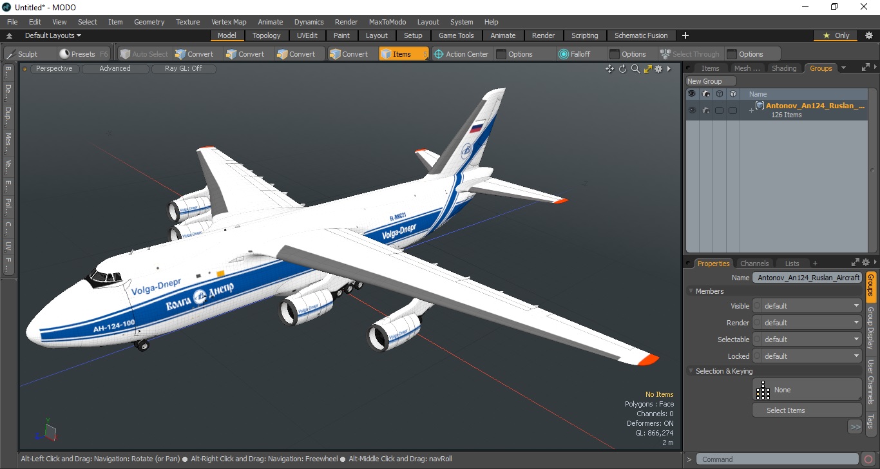Open the Presets browser
This screenshot has width=880, height=469.
pyautogui.click(x=83, y=54)
